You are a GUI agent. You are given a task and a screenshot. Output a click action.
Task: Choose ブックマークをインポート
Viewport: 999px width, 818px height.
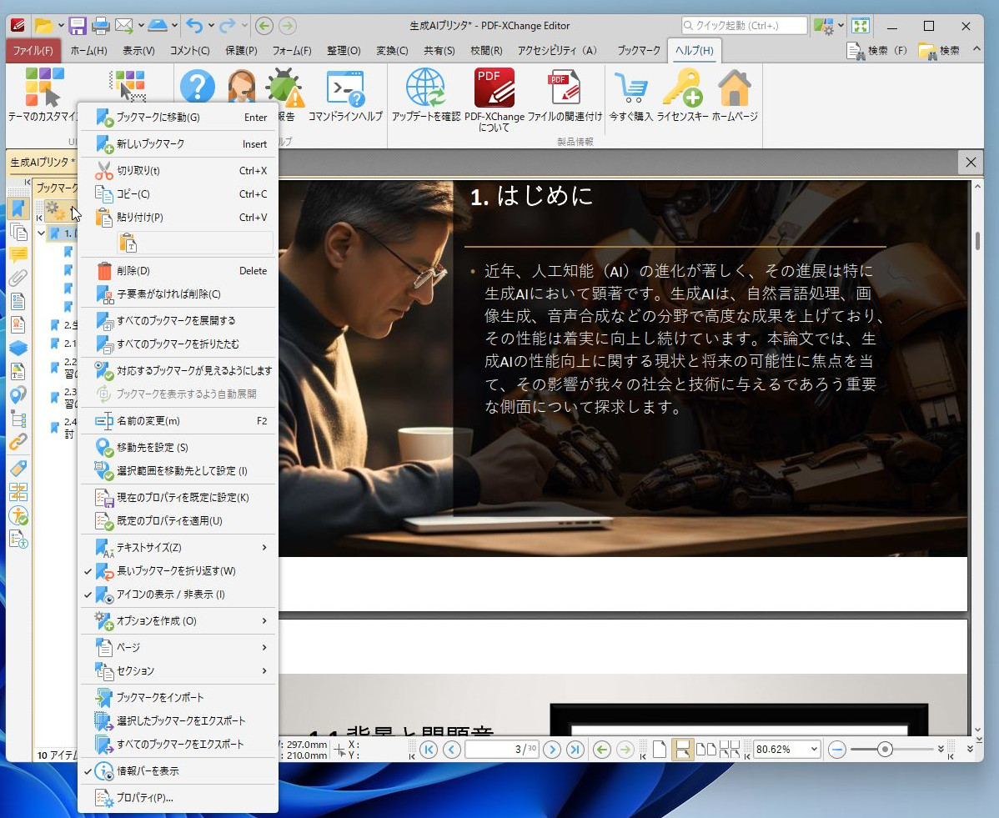pos(178,698)
